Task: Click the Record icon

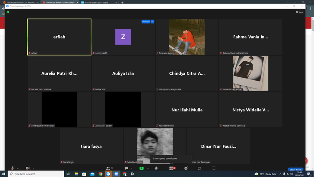Action: (156, 168)
